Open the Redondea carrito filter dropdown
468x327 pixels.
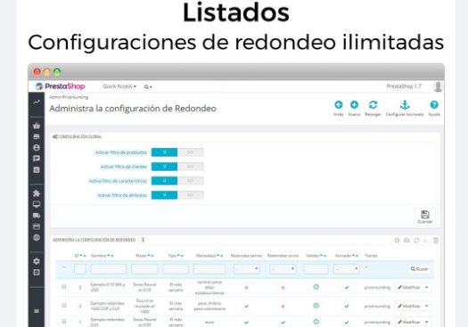pyautogui.click(x=247, y=269)
